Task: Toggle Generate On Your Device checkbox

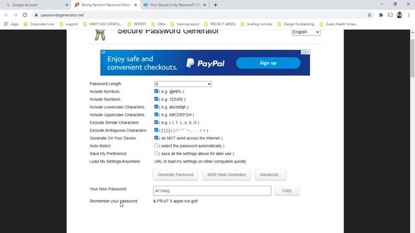Action: pyautogui.click(x=156, y=138)
